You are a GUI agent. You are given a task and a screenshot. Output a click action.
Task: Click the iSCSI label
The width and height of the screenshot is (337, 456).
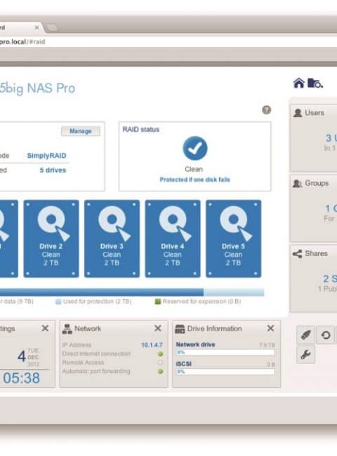pos(184,364)
